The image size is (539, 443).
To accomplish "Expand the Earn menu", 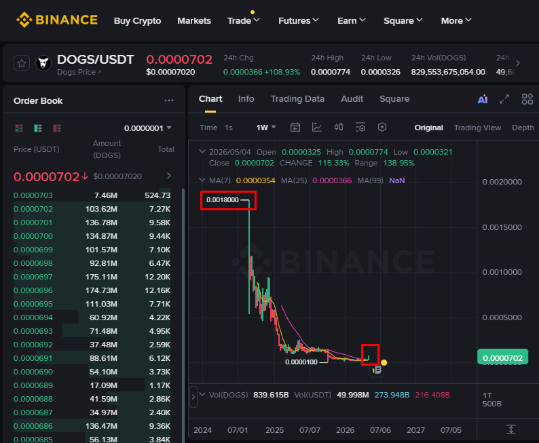I will tap(352, 21).
